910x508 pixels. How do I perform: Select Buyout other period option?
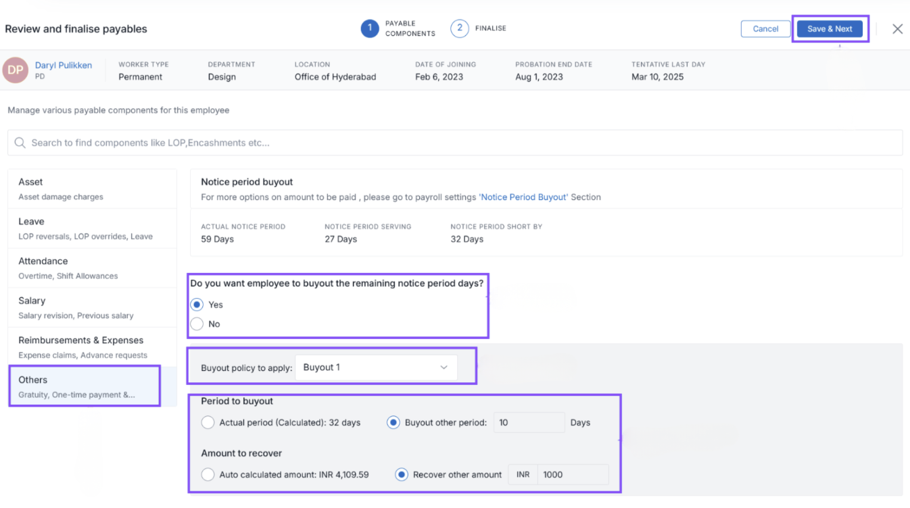coord(393,423)
